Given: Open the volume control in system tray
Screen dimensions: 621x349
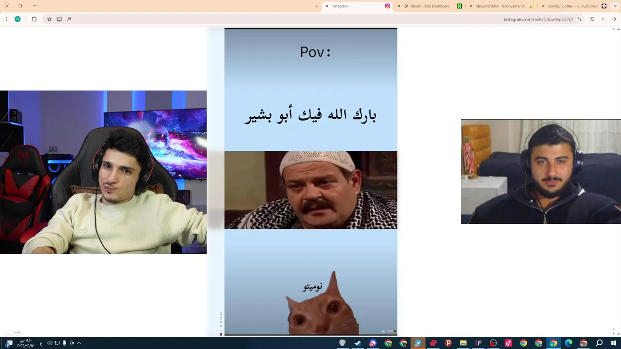Looking at the screenshot, I should 49,343.
